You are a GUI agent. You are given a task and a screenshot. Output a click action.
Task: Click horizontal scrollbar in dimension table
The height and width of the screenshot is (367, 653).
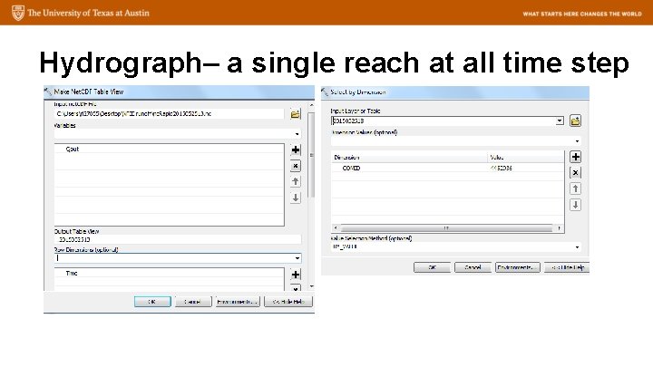tap(446, 228)
